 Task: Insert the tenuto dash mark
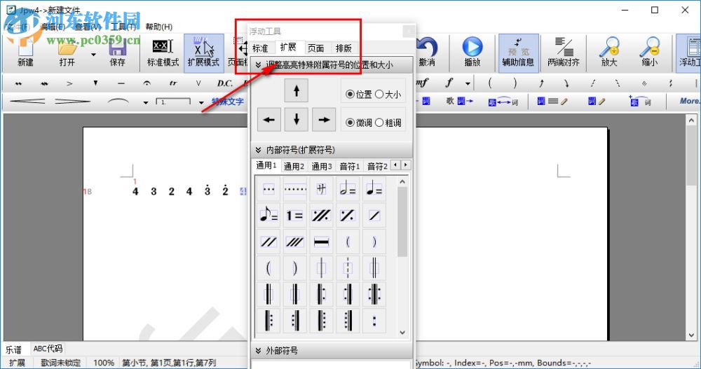click(121, 83)
